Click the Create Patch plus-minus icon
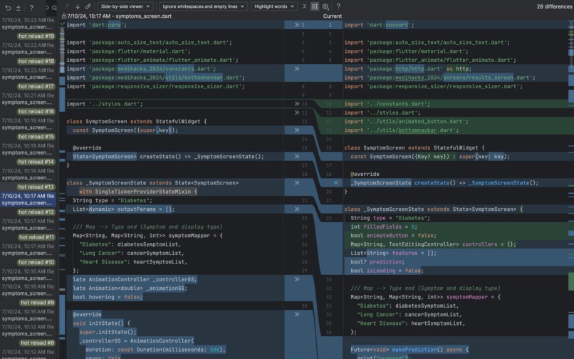The image size is (574, 359). click(18, 7)
